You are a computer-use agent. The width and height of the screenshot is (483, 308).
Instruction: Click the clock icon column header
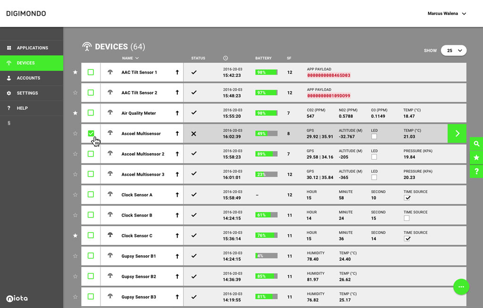pos(225,58)
